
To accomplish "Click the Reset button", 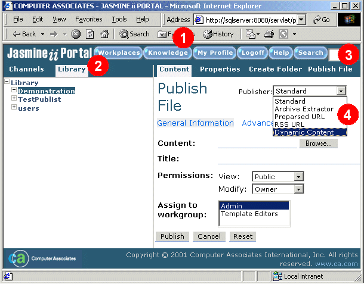I will tap(243, 236).
